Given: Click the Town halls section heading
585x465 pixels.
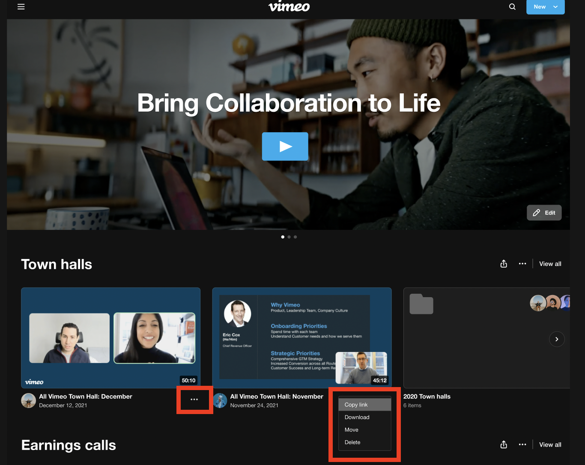Looking at the screenshot, I should [x=57, y=264].
